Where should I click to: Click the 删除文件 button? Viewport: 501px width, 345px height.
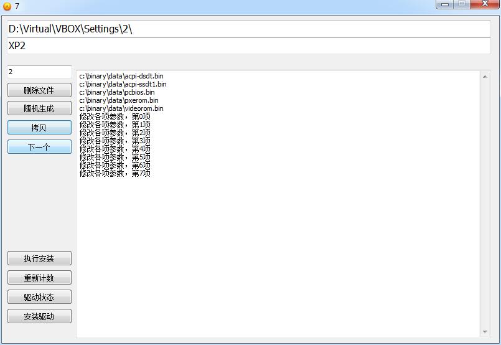pyautogui.click(x=39, y=90)
